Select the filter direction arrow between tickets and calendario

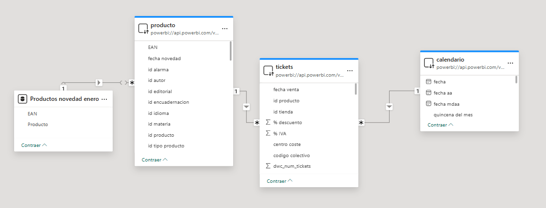point(389,107)
